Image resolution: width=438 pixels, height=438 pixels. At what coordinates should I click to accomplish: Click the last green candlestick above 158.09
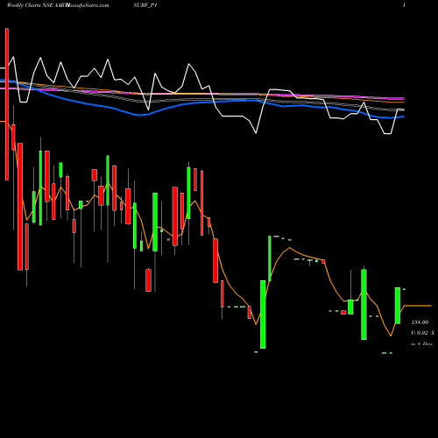click(x=398, y=306)
